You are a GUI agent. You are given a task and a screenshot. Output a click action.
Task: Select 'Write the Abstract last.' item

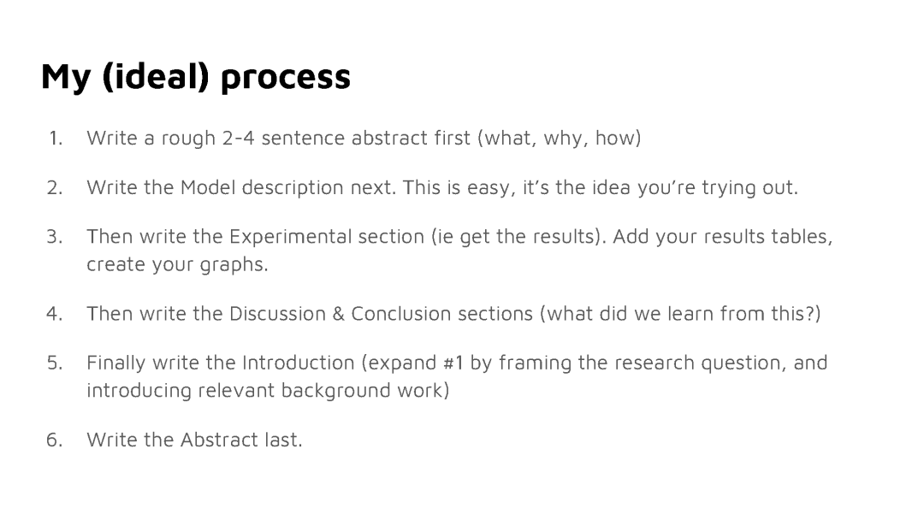pos(194,440)
